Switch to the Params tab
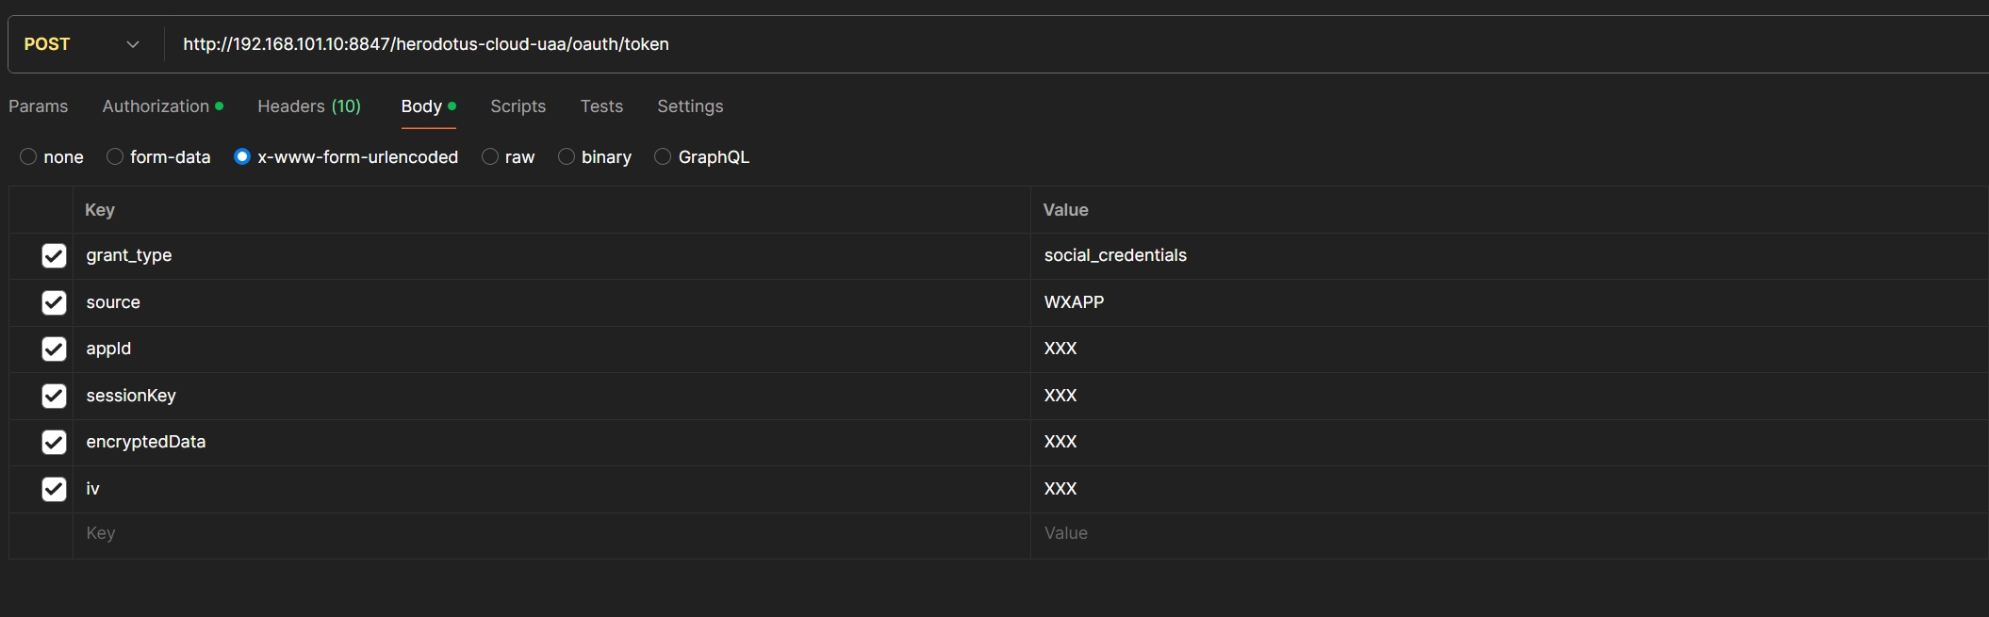The image size is (1989, 617). coord(39,106)
